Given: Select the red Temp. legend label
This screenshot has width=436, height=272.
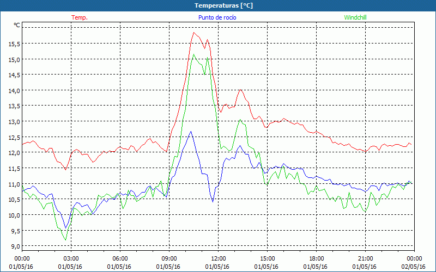Looking at the screenshot, I should click(x=80, y=17).
